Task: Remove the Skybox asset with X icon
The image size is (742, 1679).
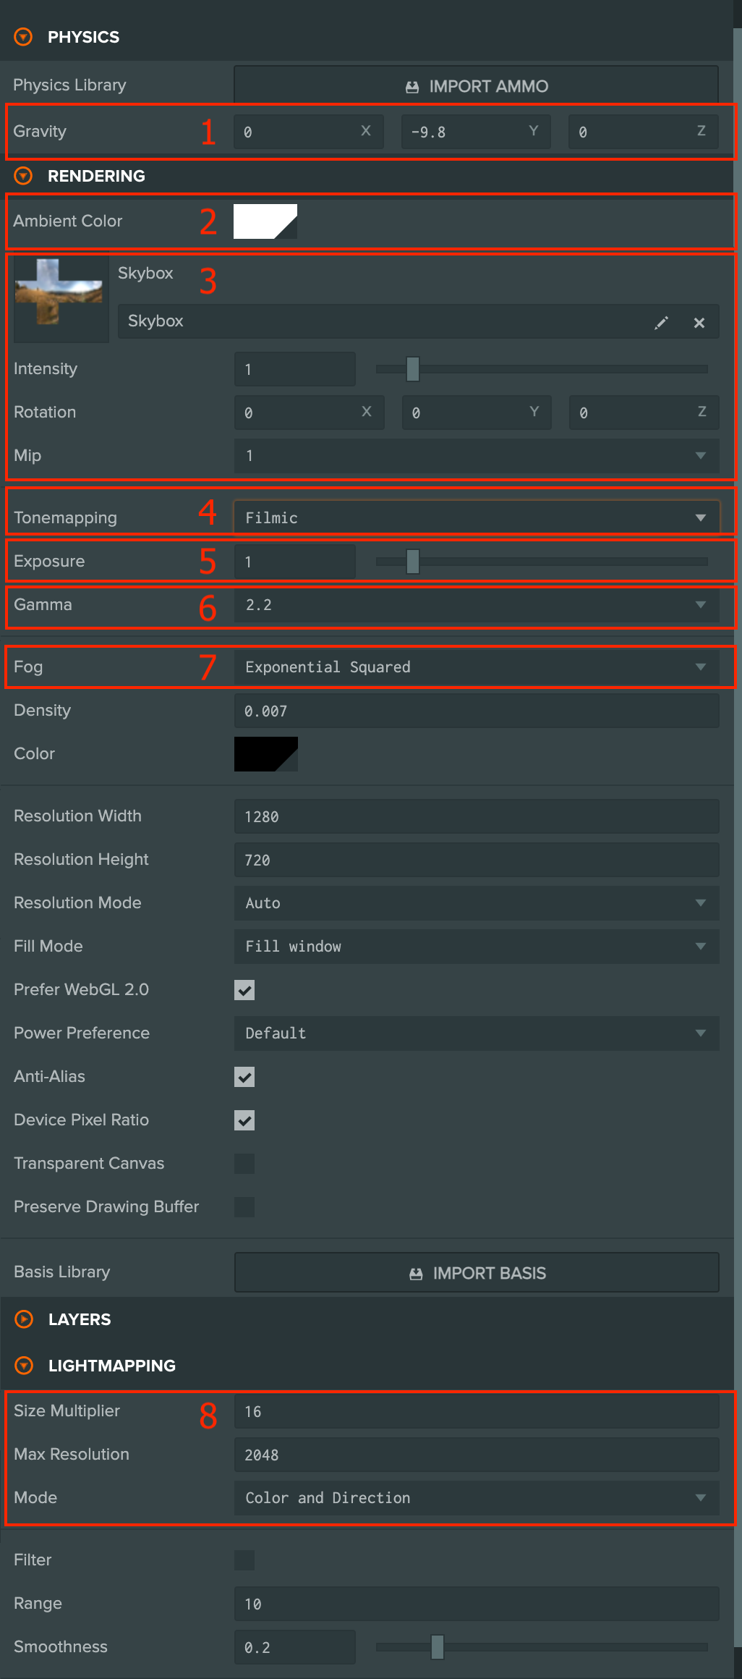Action: 699,323
